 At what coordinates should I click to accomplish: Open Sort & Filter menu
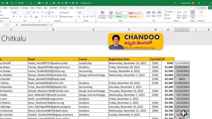click(179, 15)
